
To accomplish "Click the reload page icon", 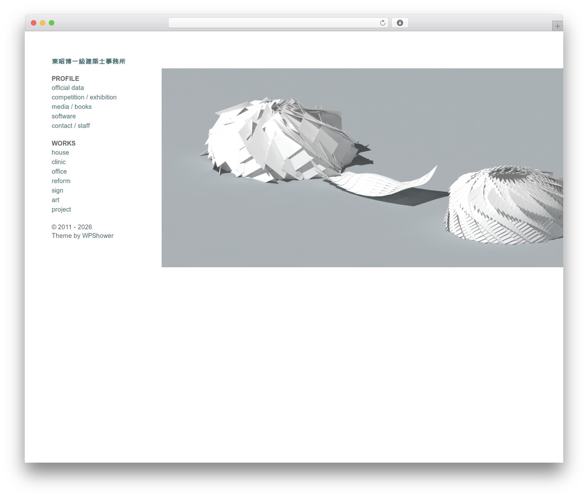I will click(x=382, y=23).
